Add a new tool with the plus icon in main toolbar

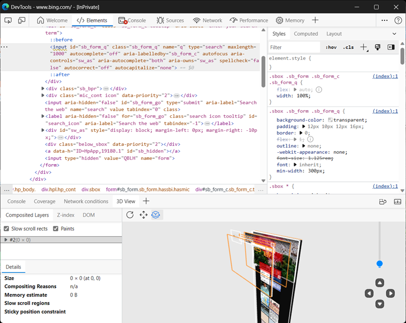tap(315, 20)
